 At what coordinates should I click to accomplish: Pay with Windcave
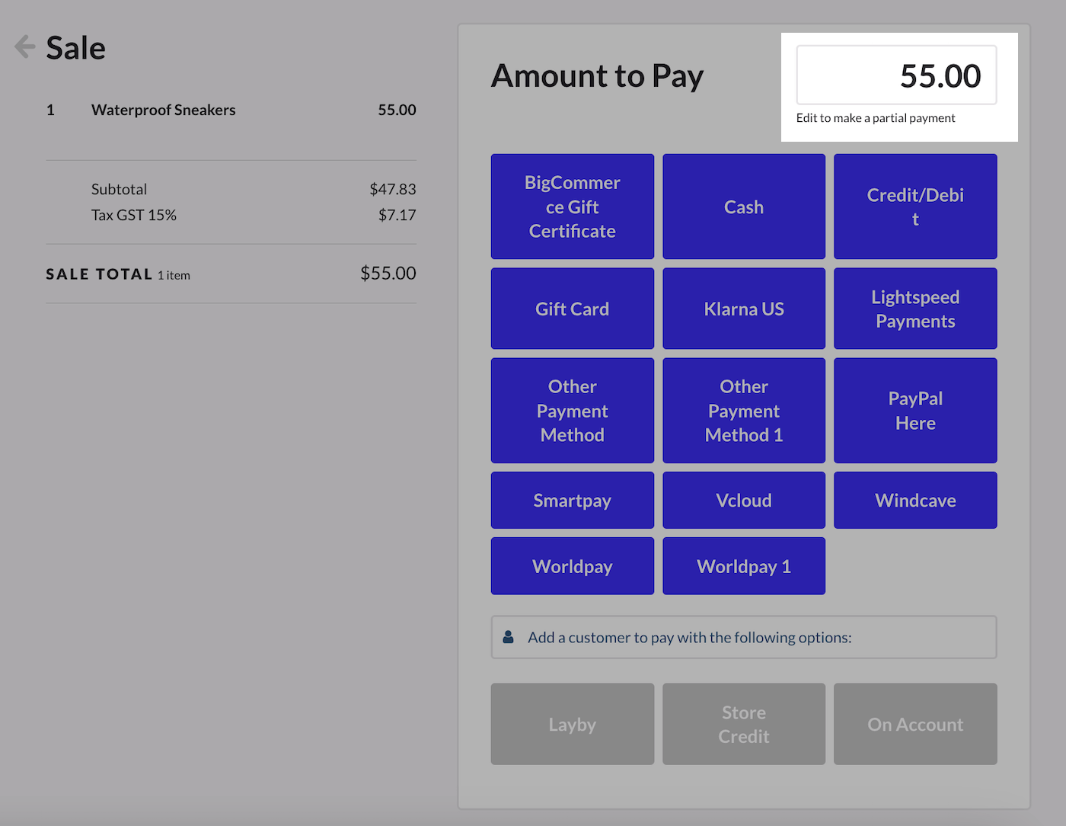[x=915, y=500]
